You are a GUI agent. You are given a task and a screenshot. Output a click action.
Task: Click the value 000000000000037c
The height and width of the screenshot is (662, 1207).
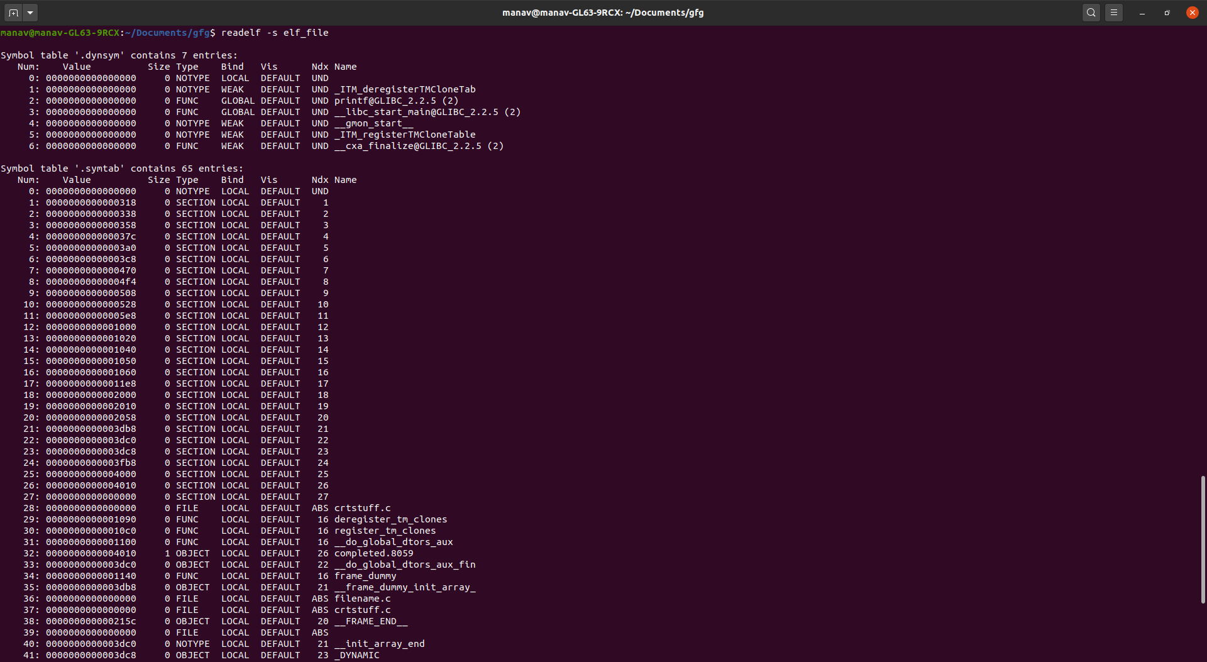tap(91, 236)
